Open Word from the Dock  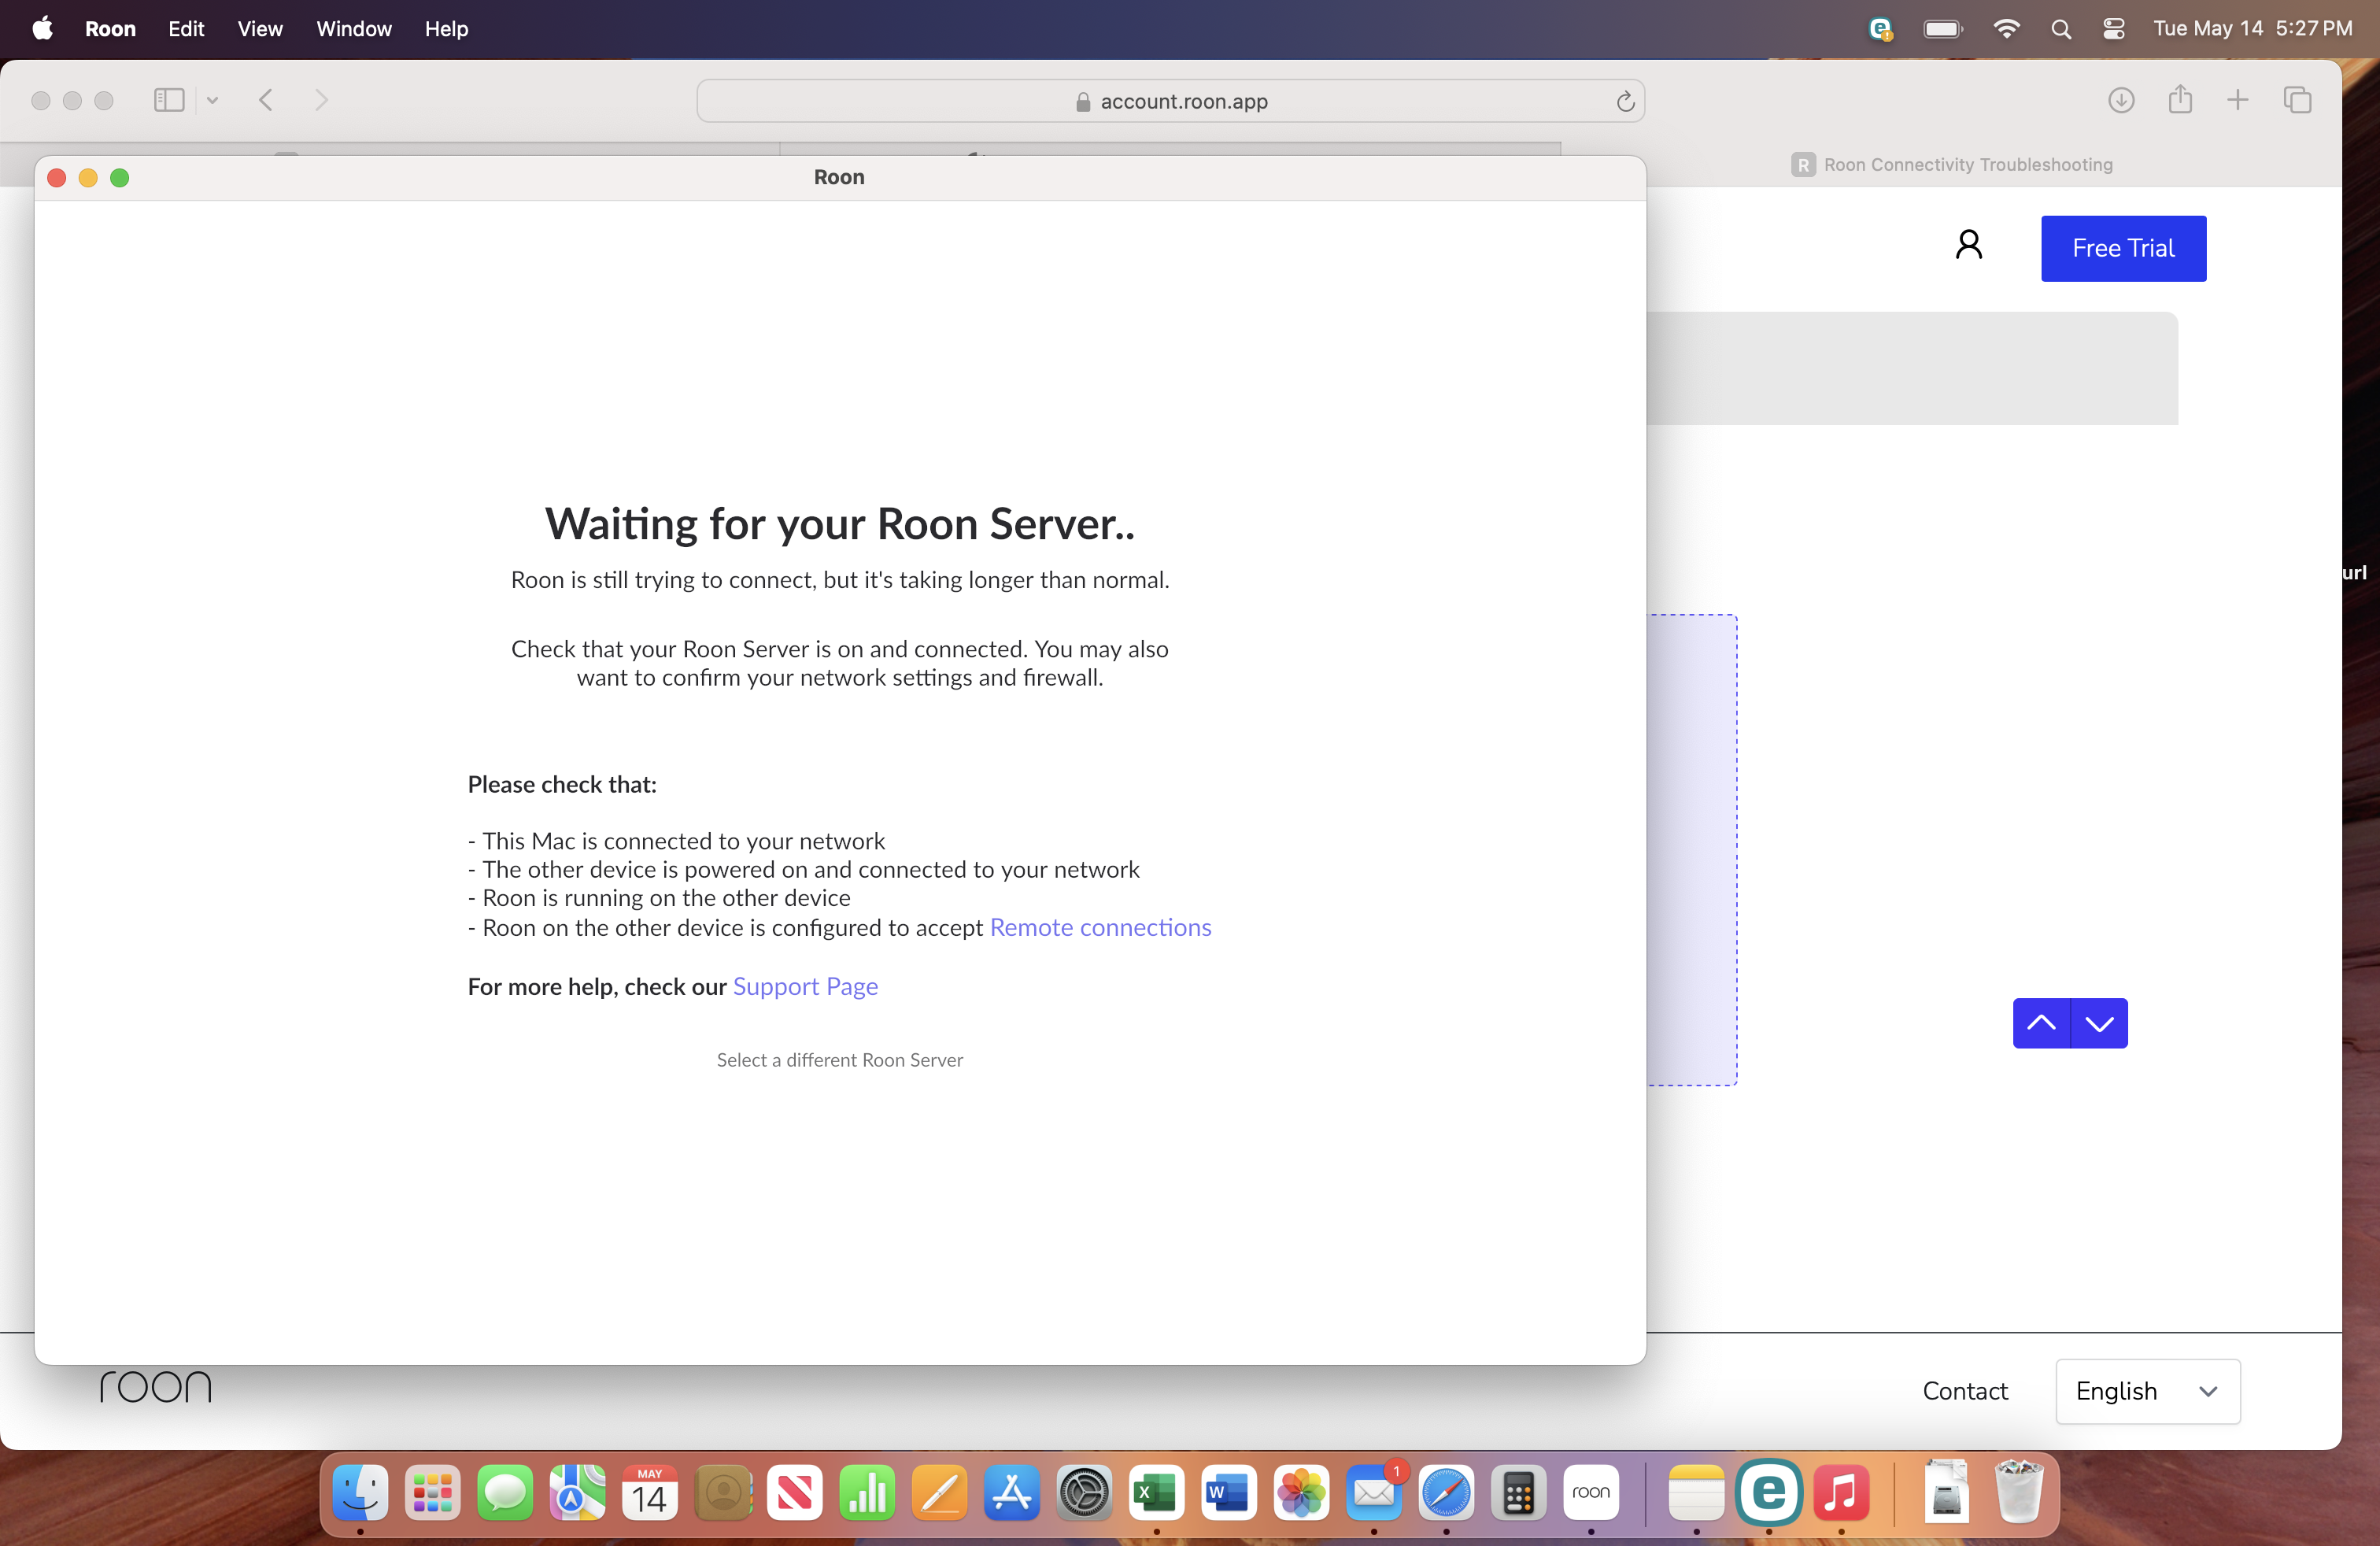coord(1229,1493)
